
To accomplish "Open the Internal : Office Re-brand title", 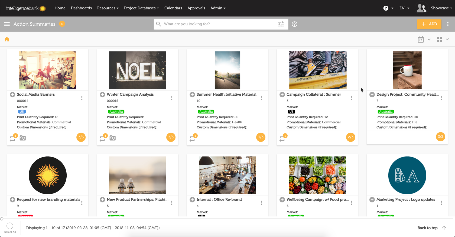I will coord(219,200).
